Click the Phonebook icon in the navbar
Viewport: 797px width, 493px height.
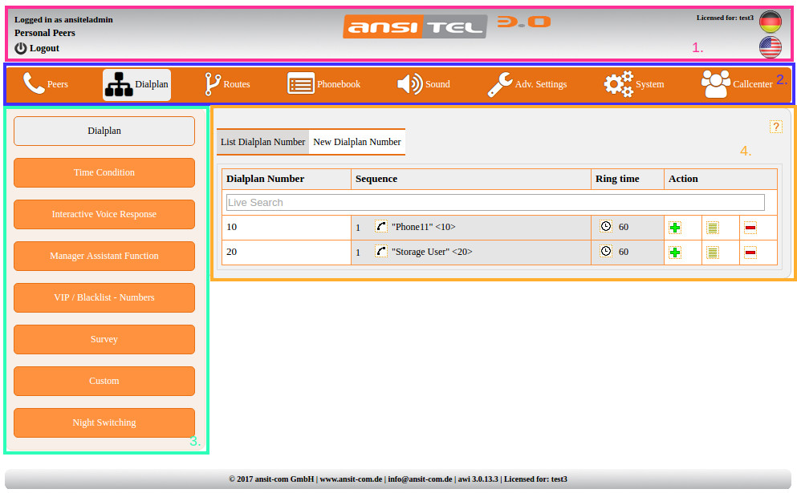point(301,83)
